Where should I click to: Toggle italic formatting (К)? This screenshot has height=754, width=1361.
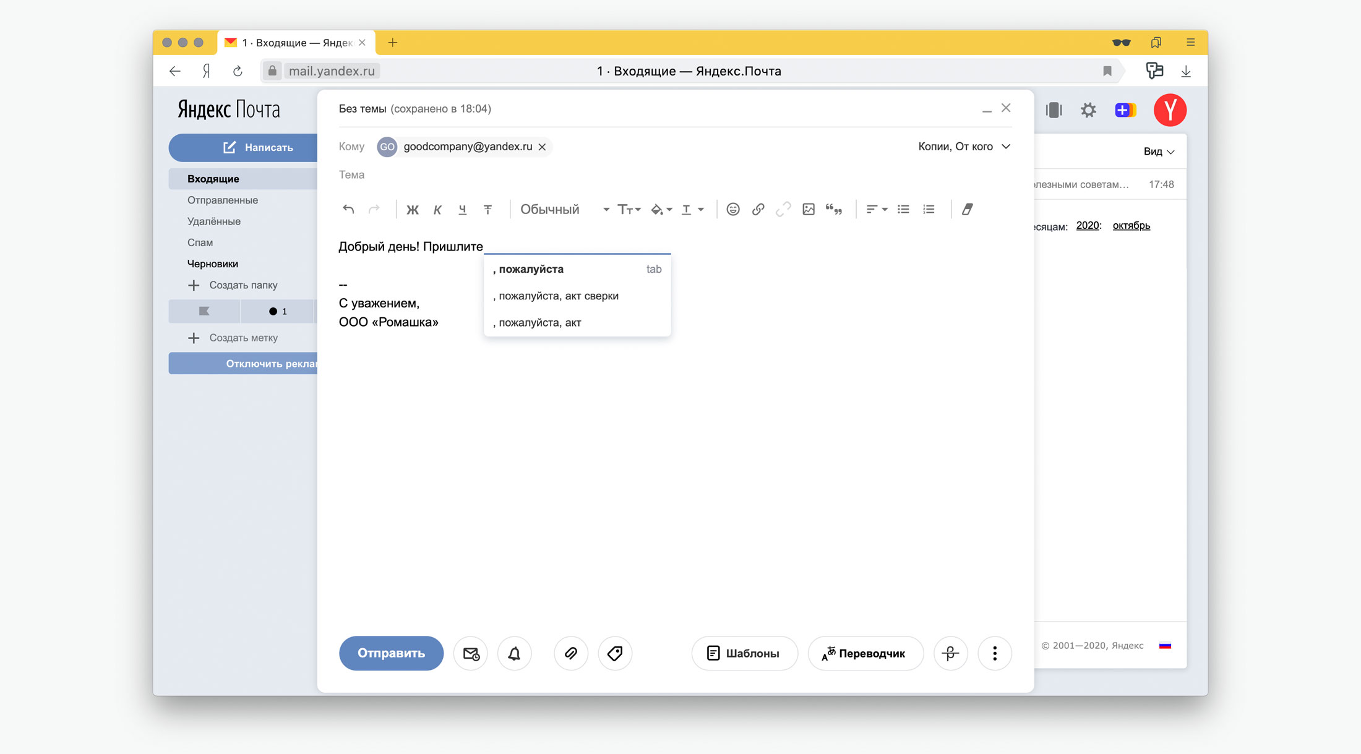tap(437, 210)
